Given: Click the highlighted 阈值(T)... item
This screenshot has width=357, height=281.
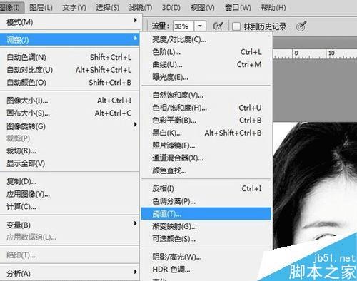Looking at the screenshot, I should [x=206, y=214].
